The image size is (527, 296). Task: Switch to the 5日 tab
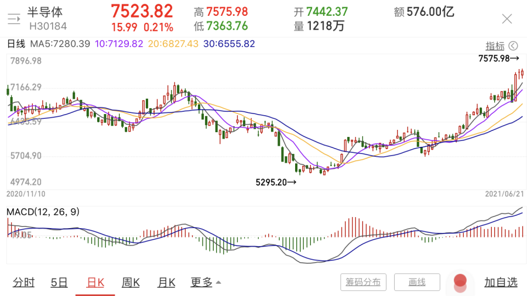(x=59, y=282)
